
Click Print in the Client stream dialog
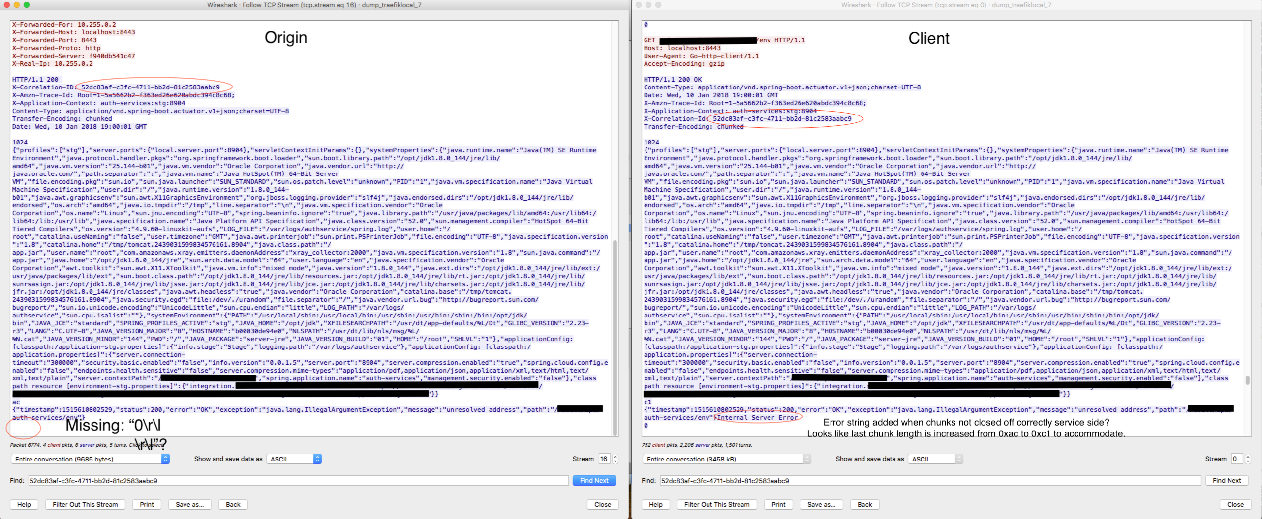click(x=778, y=504)
